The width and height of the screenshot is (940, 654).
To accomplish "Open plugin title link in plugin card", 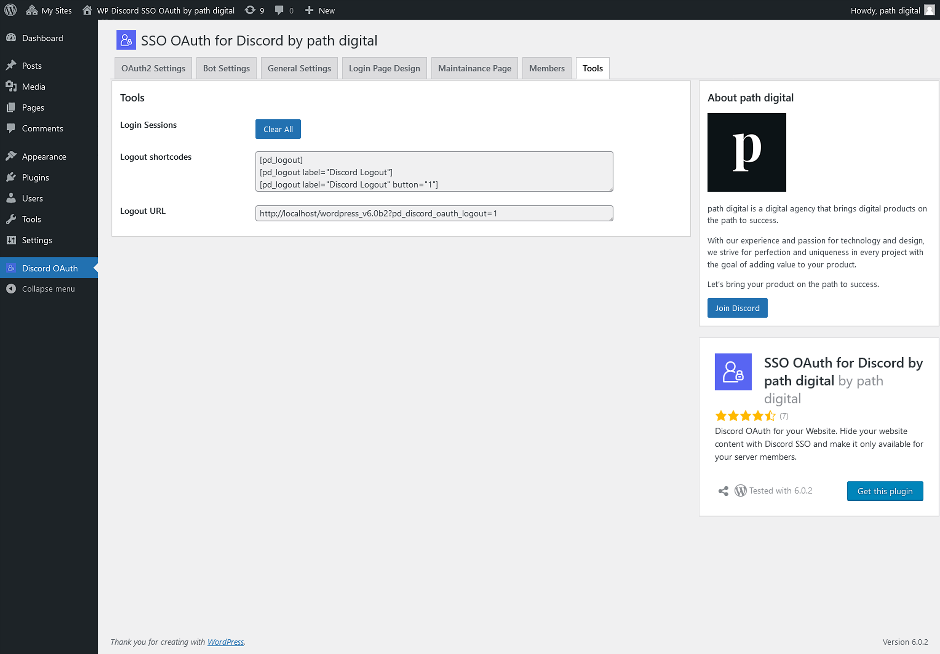I will pyautogui.click(x=843, y=372).
